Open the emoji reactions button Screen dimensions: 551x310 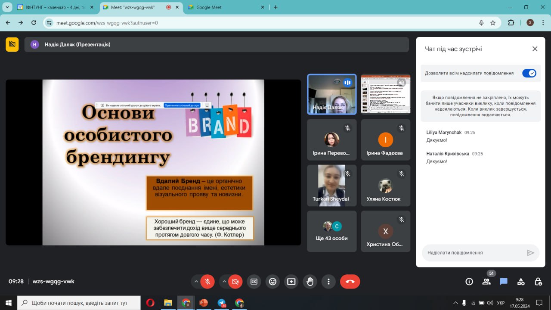272,282
